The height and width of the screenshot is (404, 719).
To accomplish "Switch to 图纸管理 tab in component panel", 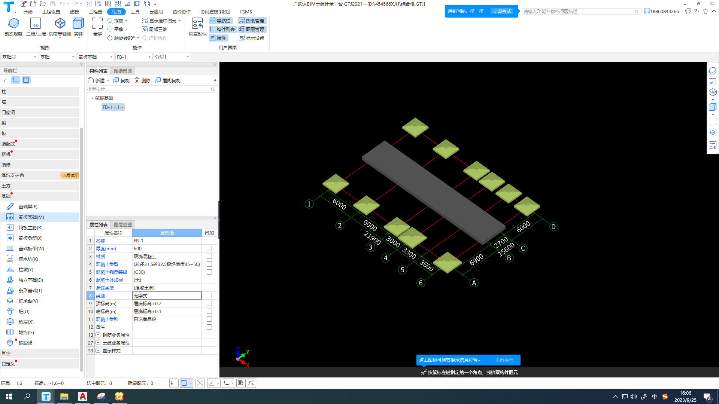I will [122, 71].
